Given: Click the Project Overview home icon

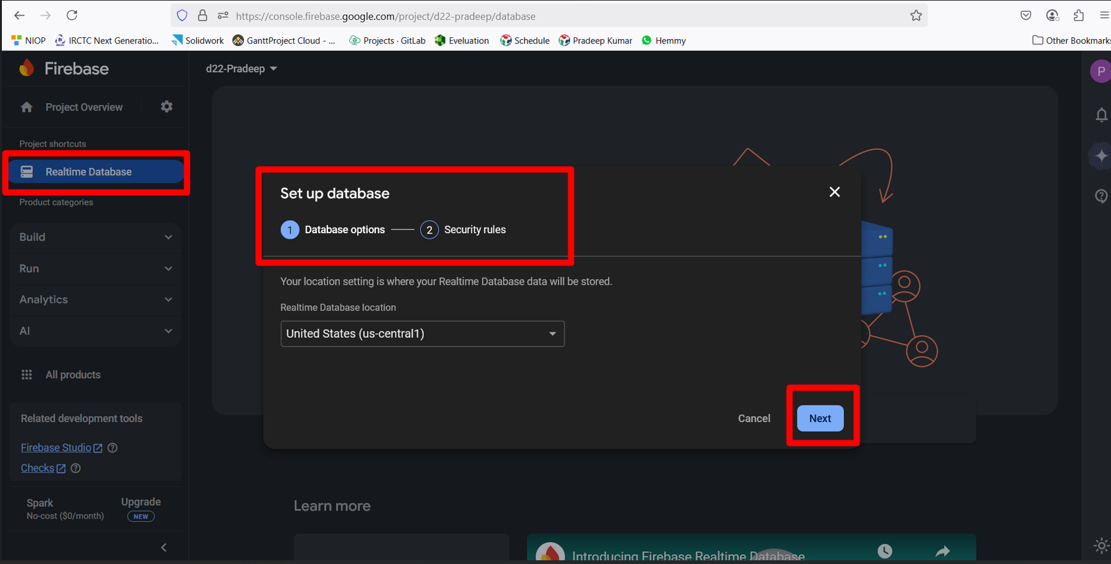Looking at the screenshot, I should 27,108.
